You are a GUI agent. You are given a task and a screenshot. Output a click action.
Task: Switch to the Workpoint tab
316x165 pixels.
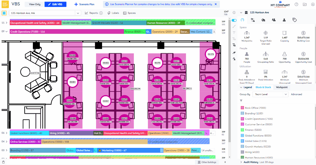282,87
